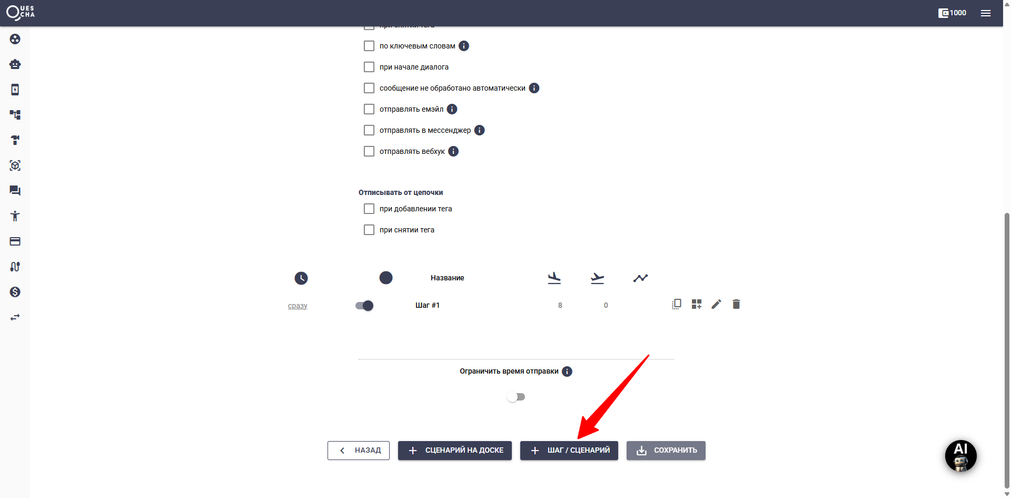The image size is (1011, 498).
Task: Open the AI assistant robot bubble
Action: click(960, 456)
